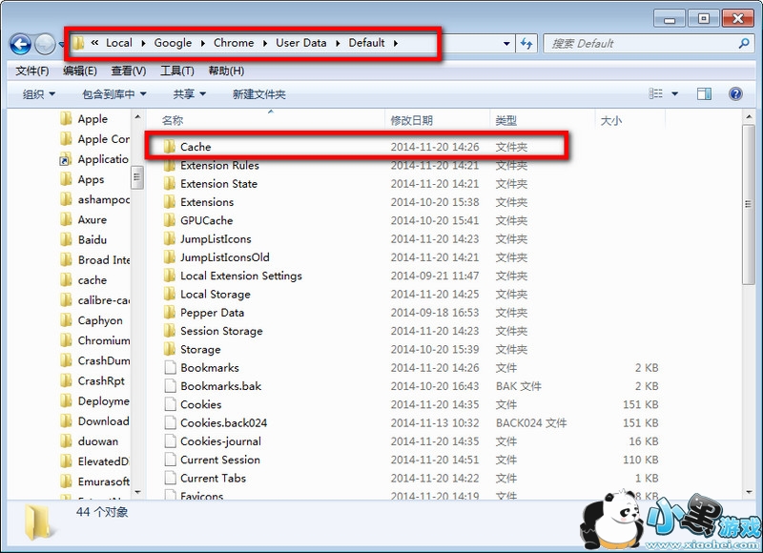Click Chrome in the address path

pos(234,43)
